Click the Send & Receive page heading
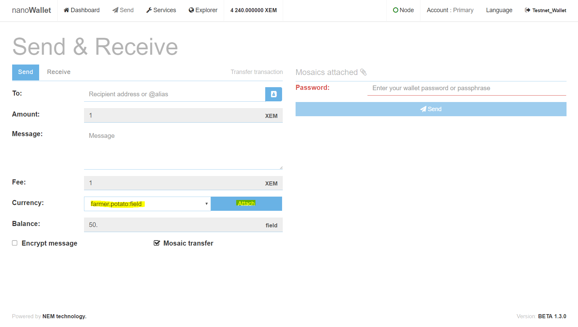 click(95, 47)
